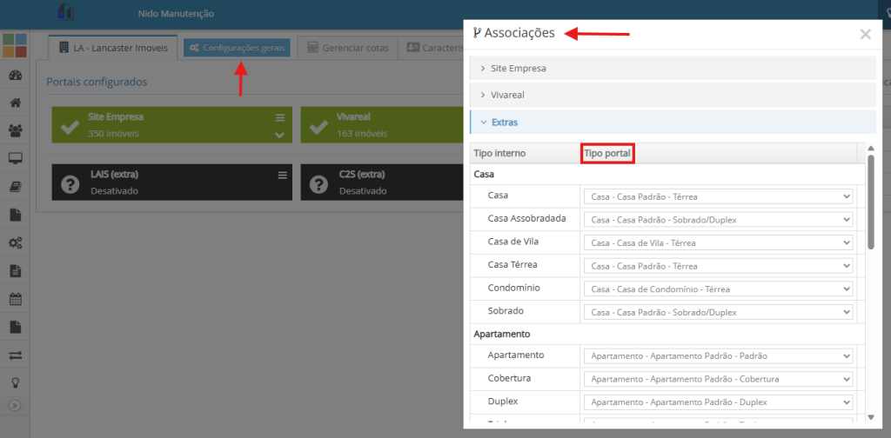The width and height of the screenshot is (891, 438).
Task: Click the Associações list scrollbar down arrow
Action: (870, 418)
